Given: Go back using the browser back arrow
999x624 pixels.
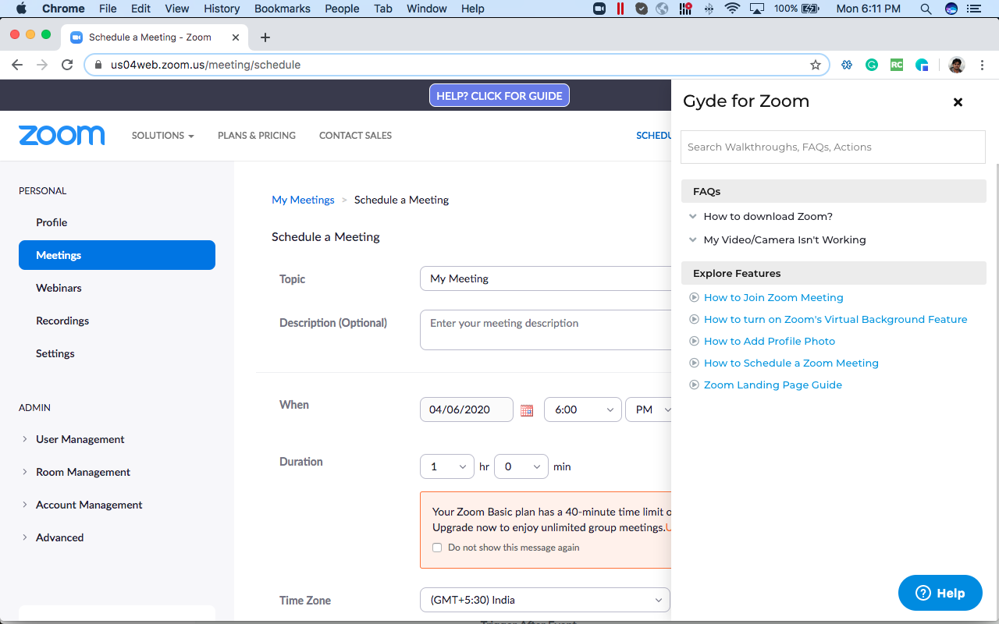Looking at the screenshot, I should tap(17, 65).
